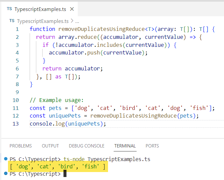Viewport: 224px width, 180px height.
Task: Open the PROBLEMS panel tab
Action: (21, 146)
